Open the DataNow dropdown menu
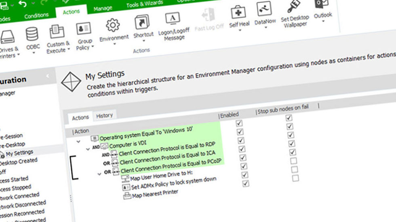Viewport: 396px width, 222px height. pyautogui.click(x=266, y=27)
